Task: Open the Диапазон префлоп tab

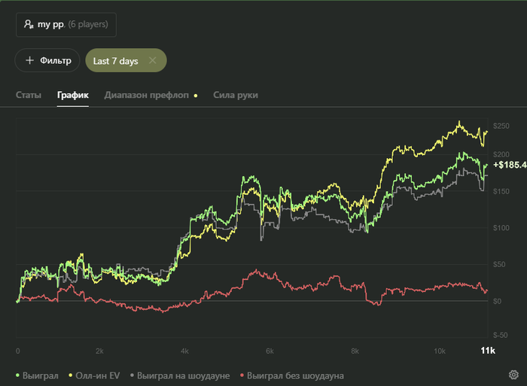Action: [147, 95]
